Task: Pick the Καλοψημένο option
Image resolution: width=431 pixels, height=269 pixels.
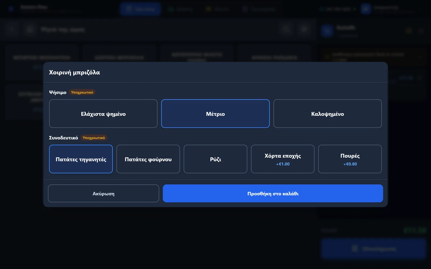Action: (328, 114)
